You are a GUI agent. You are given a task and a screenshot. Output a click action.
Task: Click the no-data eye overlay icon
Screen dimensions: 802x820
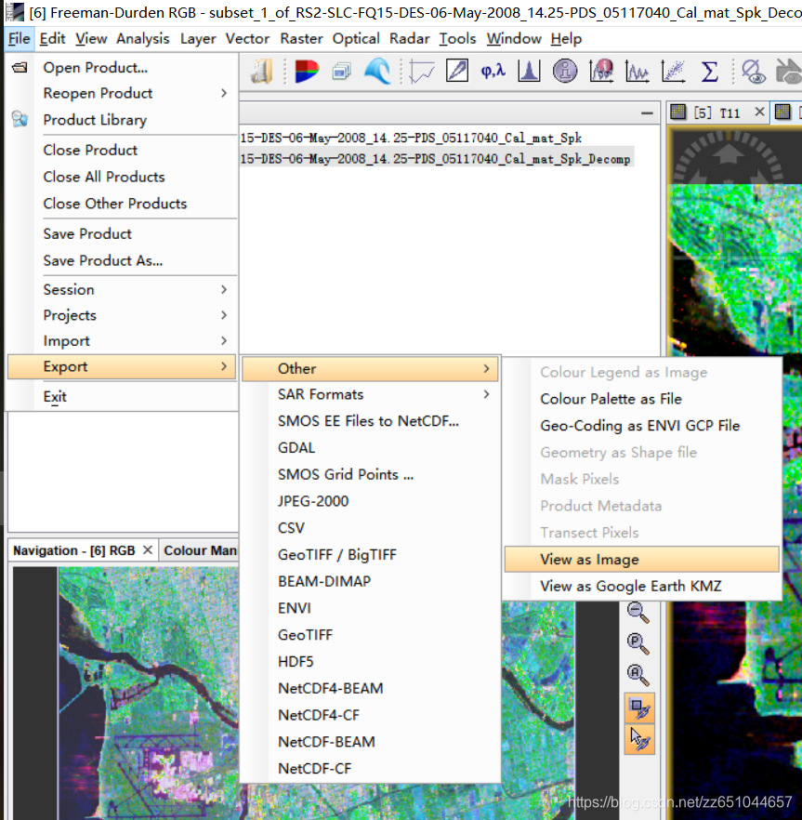click(753, 71)
